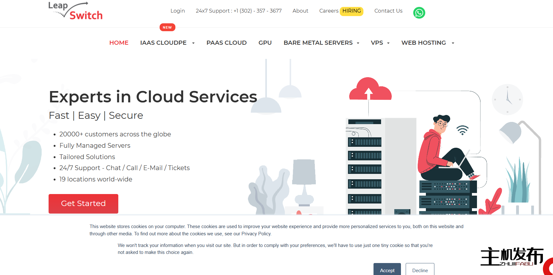Go to the HOME menu item

[119, 43]
